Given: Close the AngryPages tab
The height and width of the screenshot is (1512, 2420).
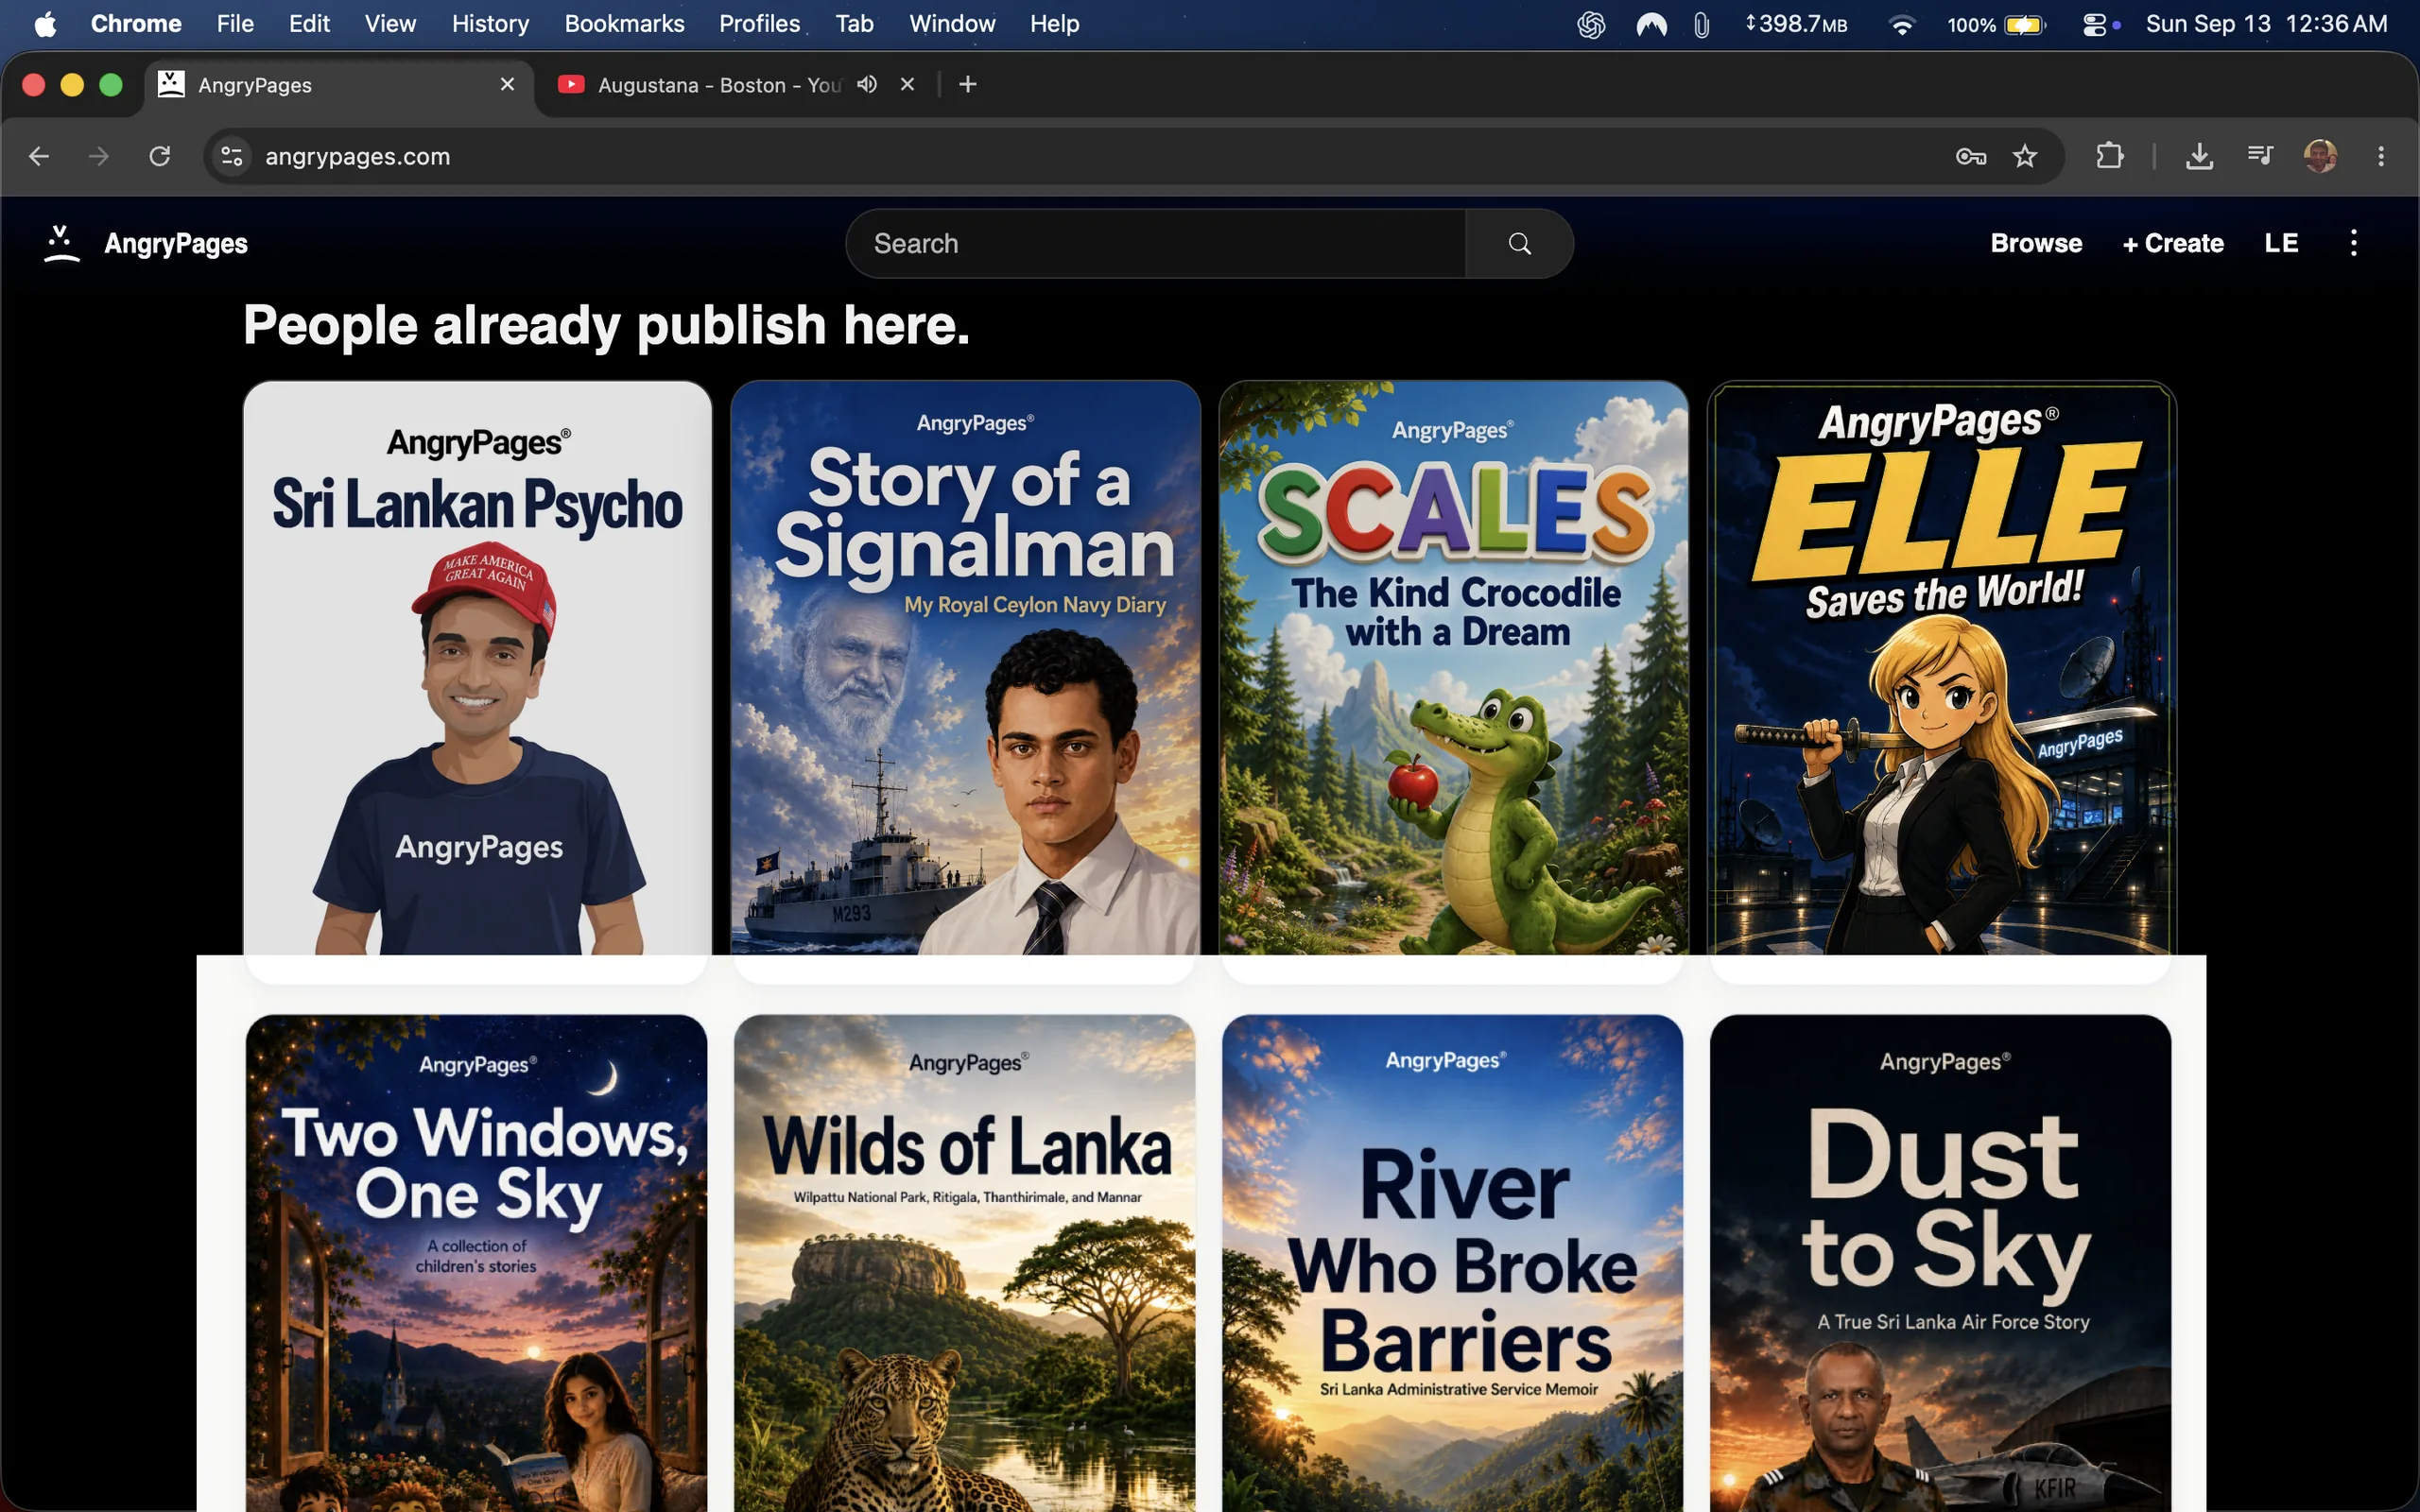Looking at the screenshot, I should pos(507,84).
